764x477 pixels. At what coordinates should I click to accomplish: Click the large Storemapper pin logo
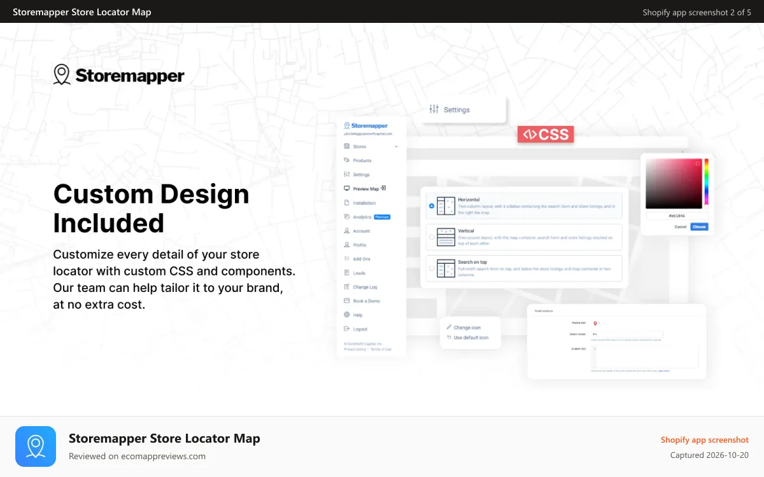pyautogui.click(x=62, y=74)
